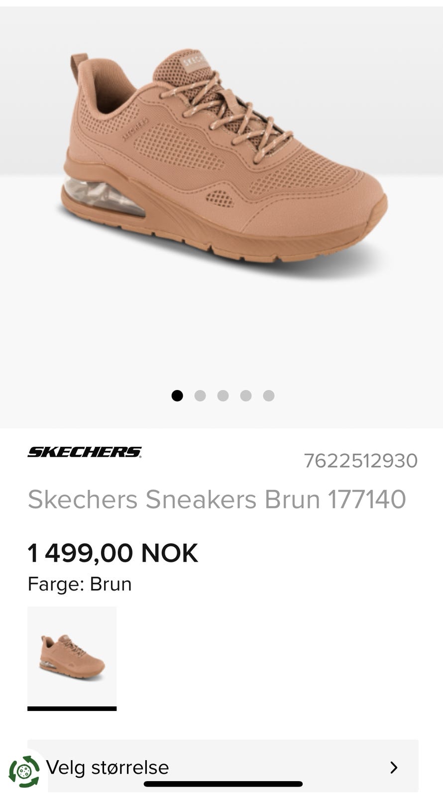Click the chevron arrow beside Velg størrelse
443x796 pixels.
pos(394,767)
